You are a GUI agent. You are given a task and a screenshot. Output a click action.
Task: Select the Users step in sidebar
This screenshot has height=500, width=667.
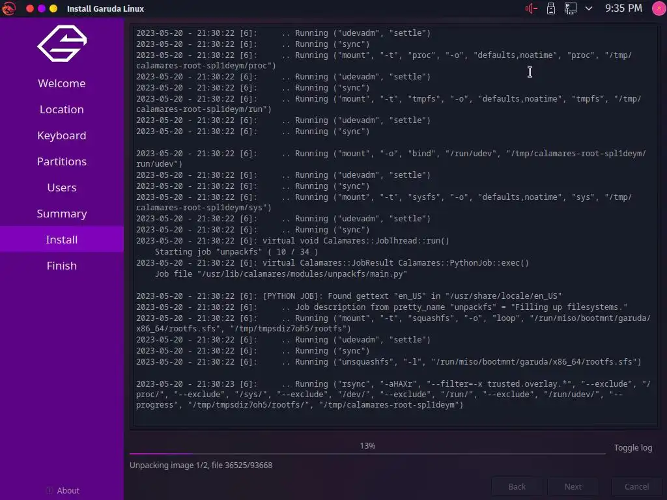62,187
